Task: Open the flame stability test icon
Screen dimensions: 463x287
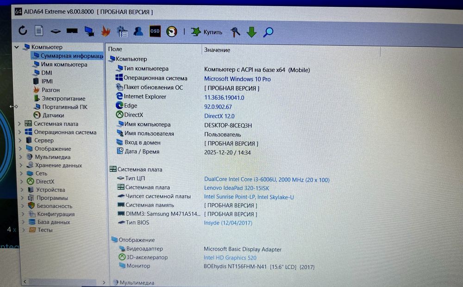Action: click(x=106, y=31)
